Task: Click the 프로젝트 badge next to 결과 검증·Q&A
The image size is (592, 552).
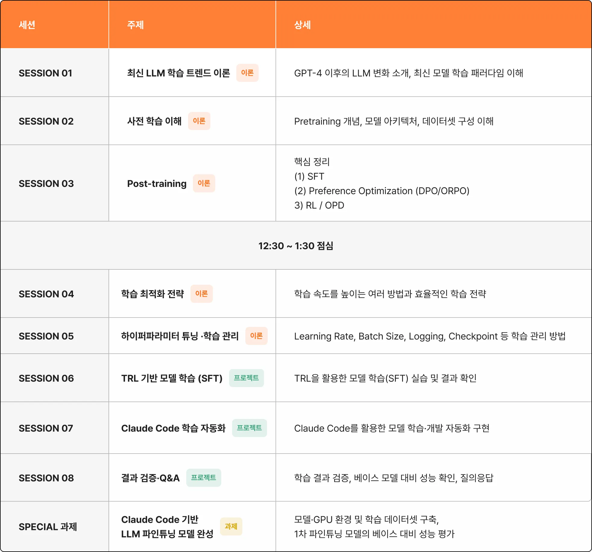Action: (x=204, y=478)
